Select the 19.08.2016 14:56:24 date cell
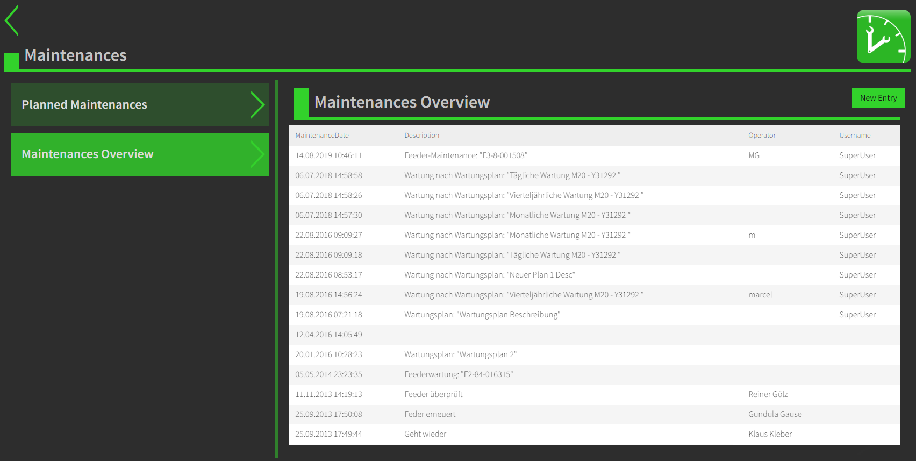Image resolution: width=916 pixels, height=461 pixels. pyautogui.click(x=328, y=295)
